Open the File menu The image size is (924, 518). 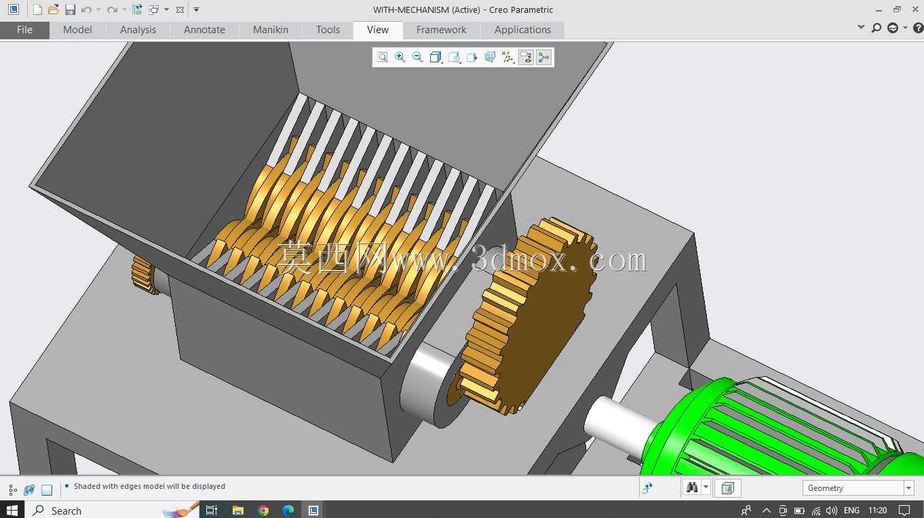(x=24, y=30)
